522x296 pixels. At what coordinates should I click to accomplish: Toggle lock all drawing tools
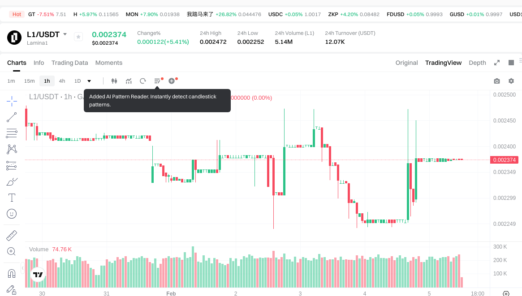click(x=12, y=289)
